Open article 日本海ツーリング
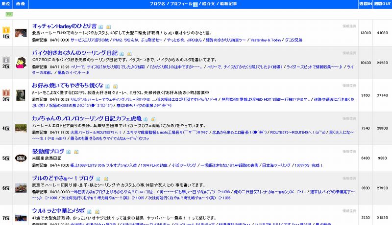392x225 pixels. tap(276, 165)
